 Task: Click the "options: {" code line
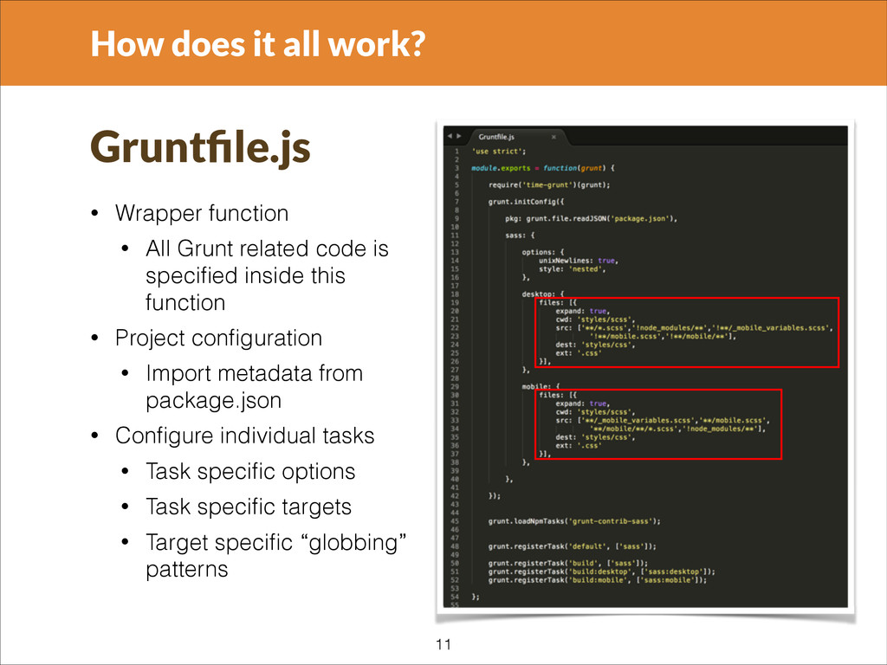(x=543, y=252)
